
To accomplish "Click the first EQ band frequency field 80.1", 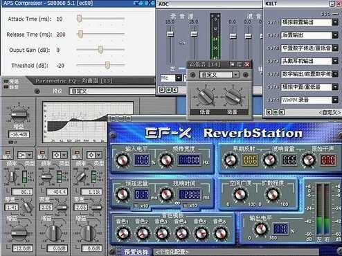I will click(22, 192).
